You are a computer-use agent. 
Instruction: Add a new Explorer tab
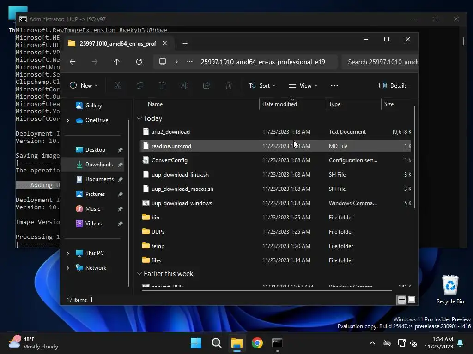(185, 44)
